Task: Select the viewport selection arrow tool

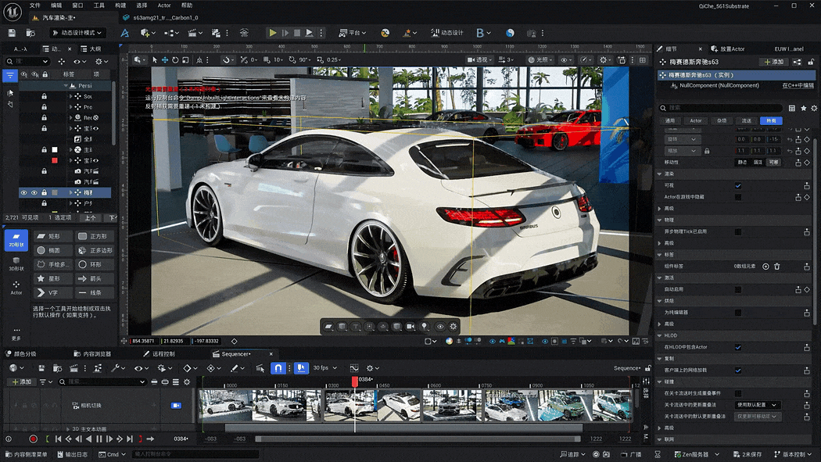Action: point(155,60)
